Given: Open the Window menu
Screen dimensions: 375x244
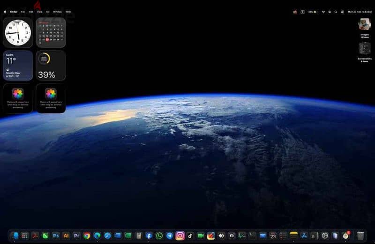Looking at the screenshot, I should tap(57, 12).
